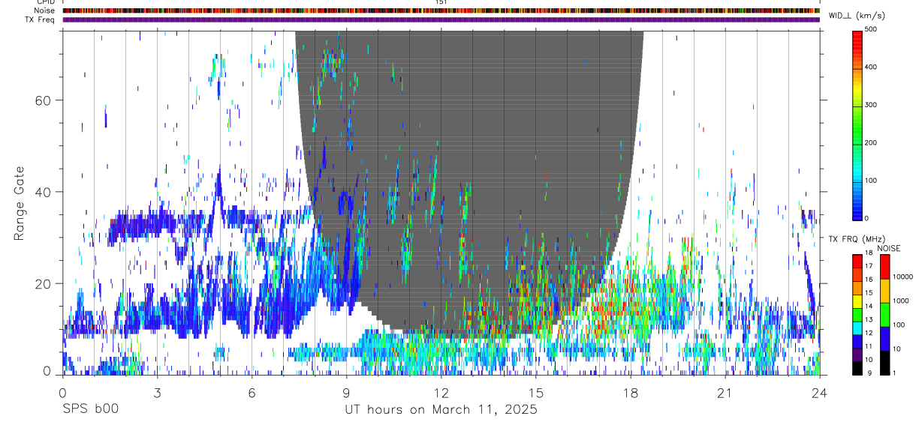Click the CPID value '151'
Viewport: 922px width, 425px height.
point(441,2)
